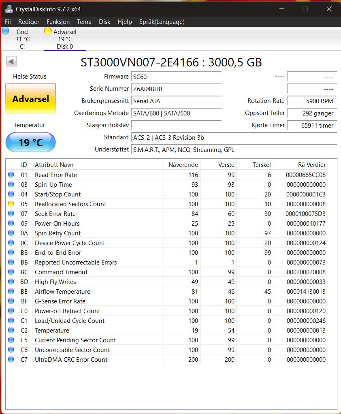The image size is (341, 414).
Task: Click the yellow Advarsel health status button
Action: click(30, 99)
